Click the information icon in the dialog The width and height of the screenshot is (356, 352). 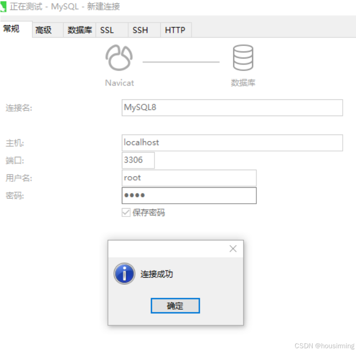tap(124, 274)
